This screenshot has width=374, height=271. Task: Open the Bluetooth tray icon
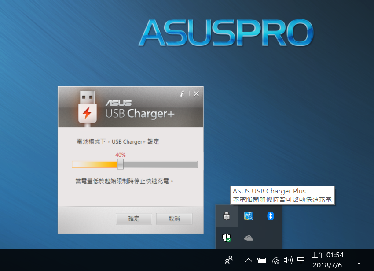pos(271,216)
